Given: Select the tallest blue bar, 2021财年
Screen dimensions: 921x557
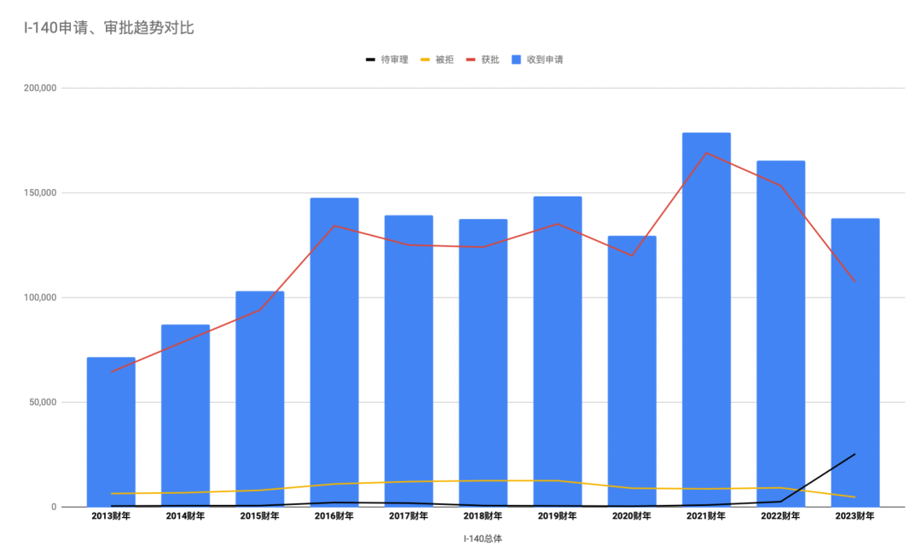Looking at the screenshot, I should tap(706, 319).
